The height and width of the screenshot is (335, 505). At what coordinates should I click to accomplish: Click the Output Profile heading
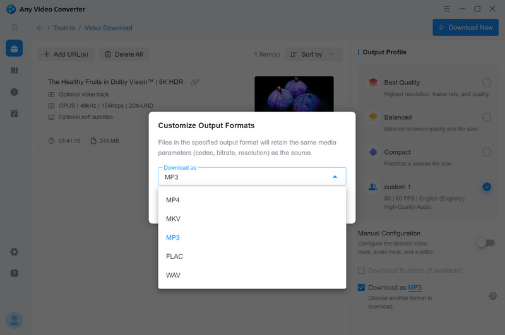pos(384,52)
